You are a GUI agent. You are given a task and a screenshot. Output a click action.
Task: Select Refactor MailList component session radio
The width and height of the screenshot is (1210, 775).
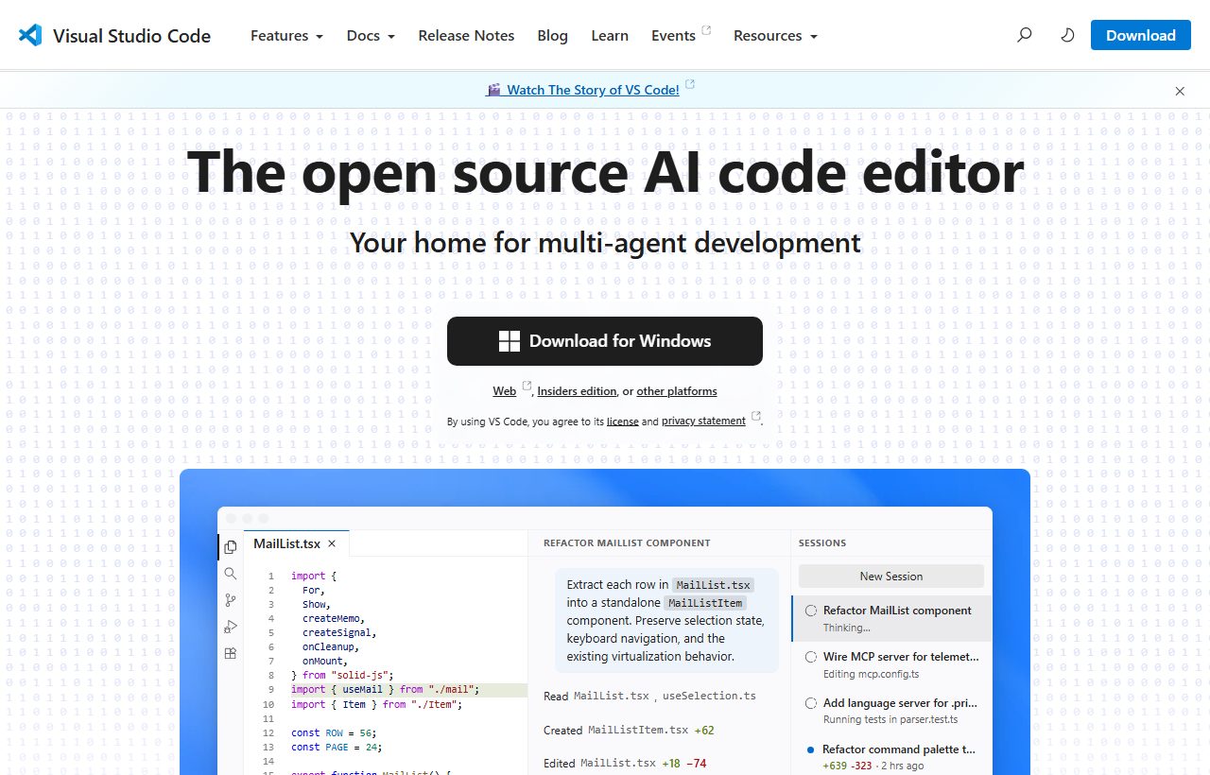point(811,611)
